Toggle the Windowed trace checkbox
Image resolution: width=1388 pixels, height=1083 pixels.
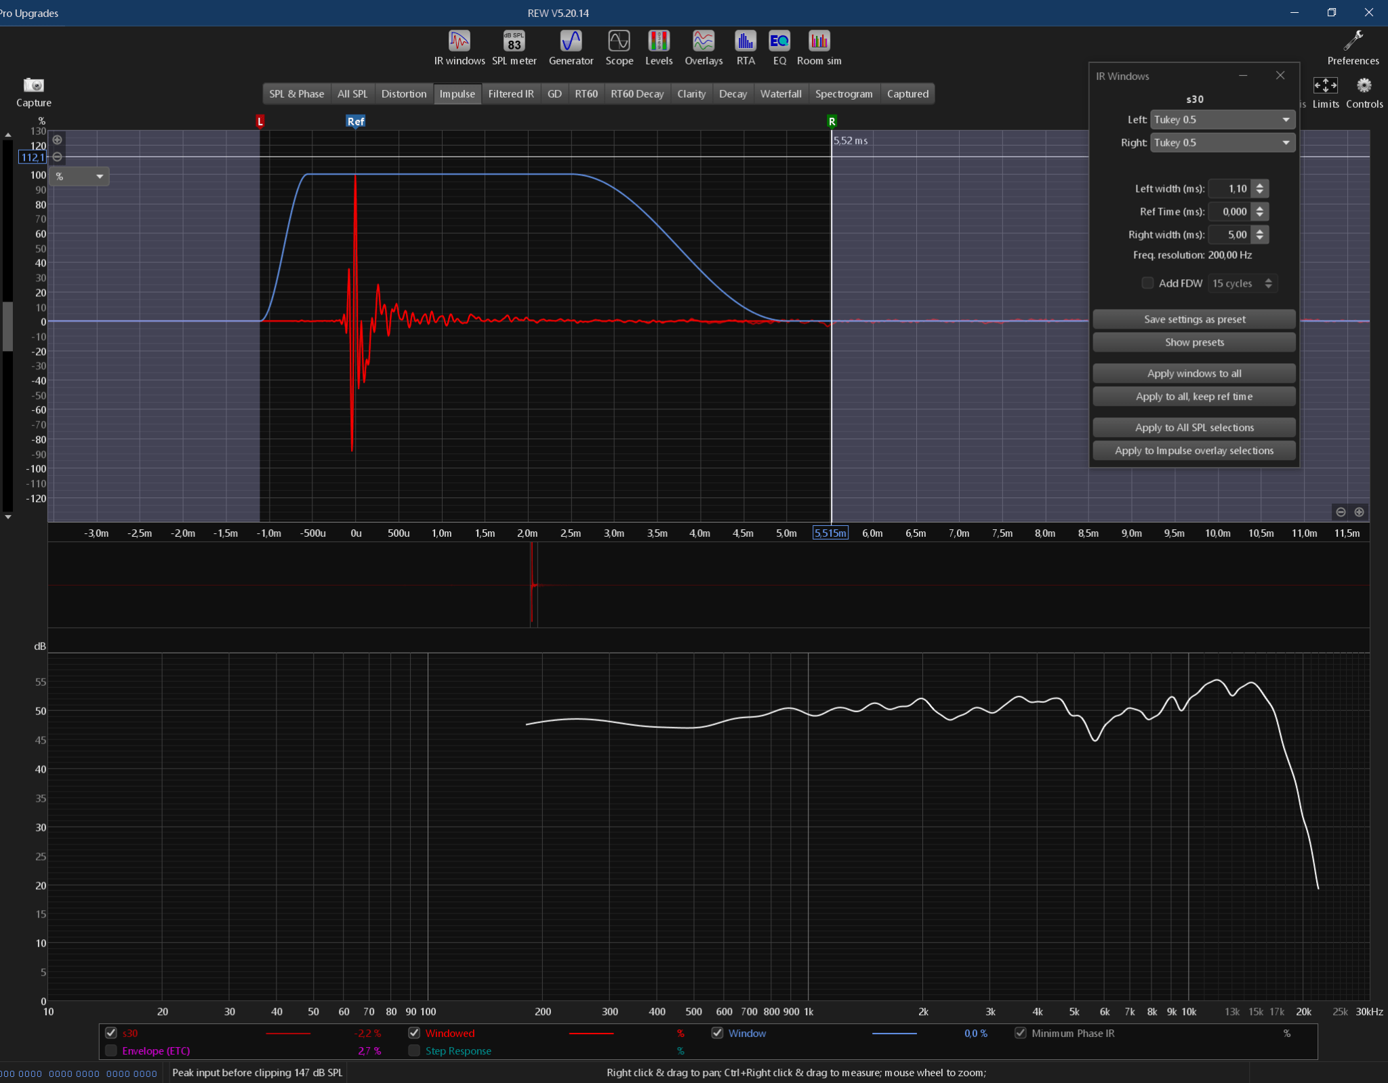coord(414,1033)
